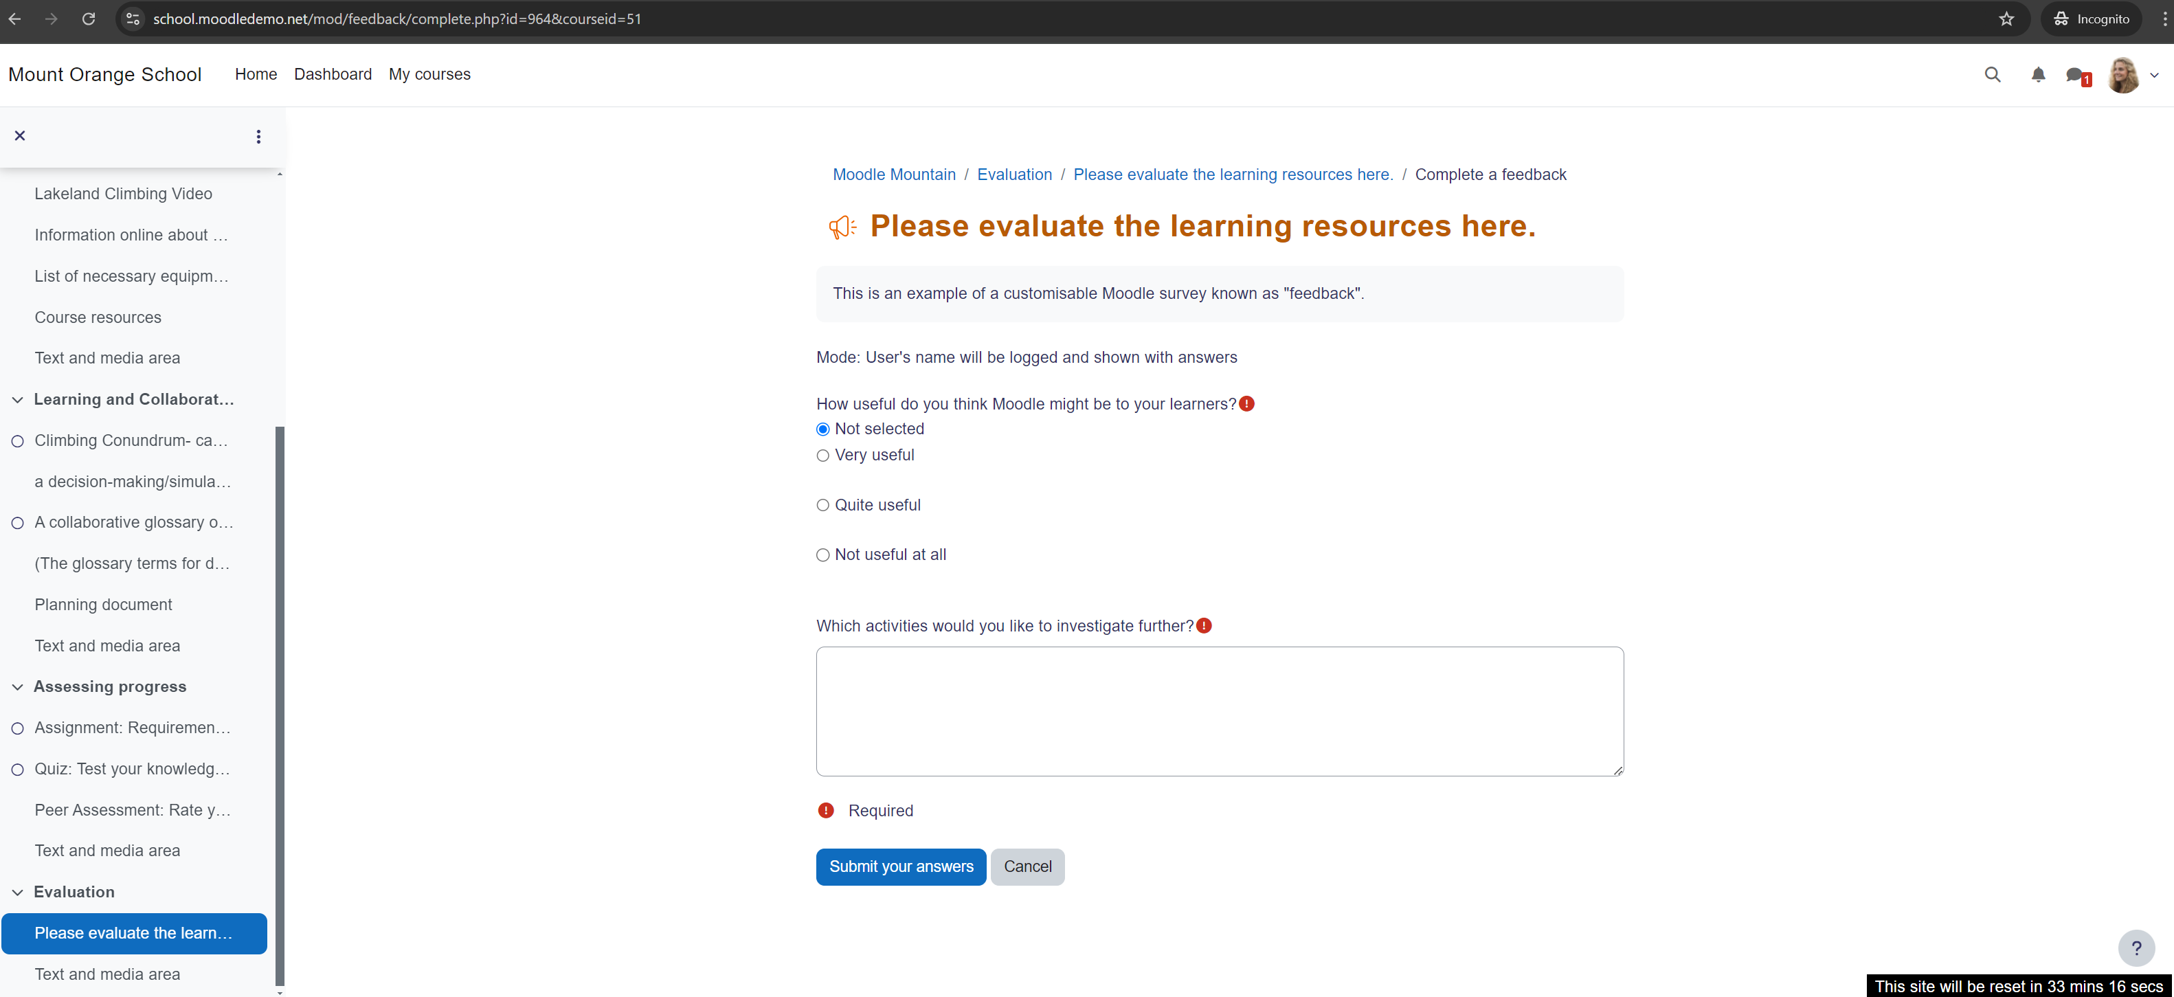2174x997 pixels.
Task: Click the red Required legend icon
Action: [x=826, y=810]
